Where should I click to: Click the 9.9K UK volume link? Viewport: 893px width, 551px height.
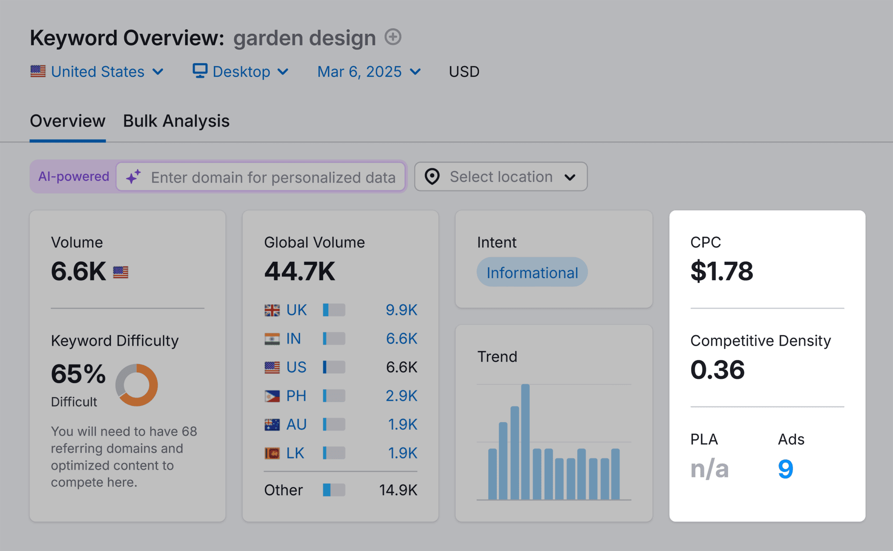[x=401, y=310]
